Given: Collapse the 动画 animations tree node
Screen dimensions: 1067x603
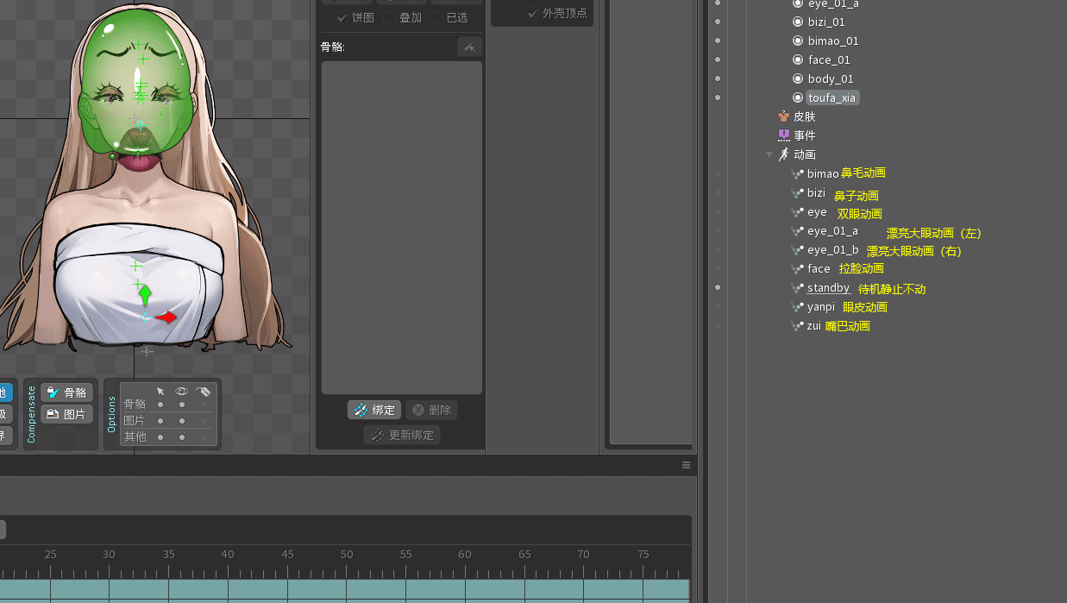Looking at the screenshot, I should [769, 155].
